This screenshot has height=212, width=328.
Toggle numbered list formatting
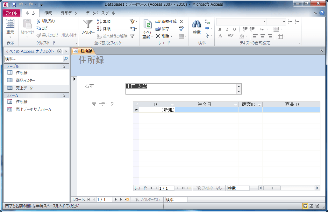point(297,22)
